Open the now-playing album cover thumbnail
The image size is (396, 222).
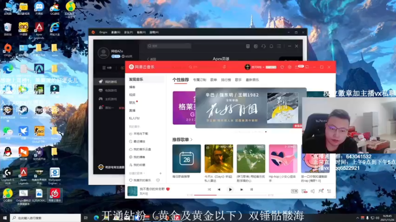pos(132,191)
